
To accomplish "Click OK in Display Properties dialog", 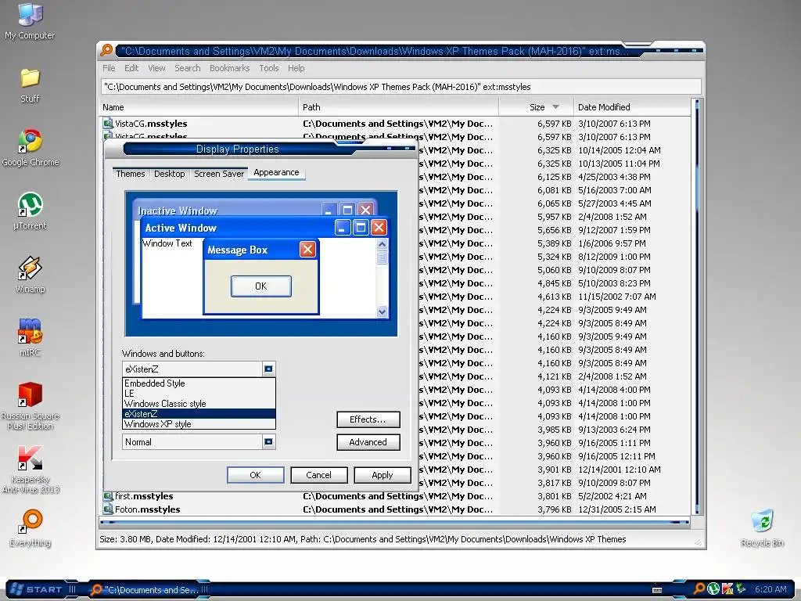I will [256, 475].
